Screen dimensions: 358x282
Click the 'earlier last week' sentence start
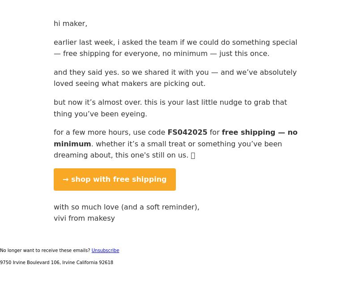(83, 43)
